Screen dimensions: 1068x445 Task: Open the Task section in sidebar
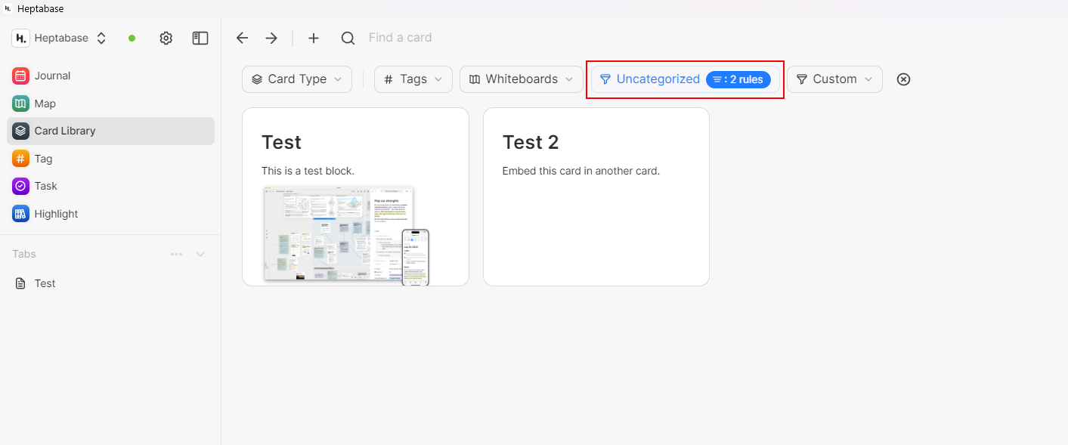click(45, 186)
